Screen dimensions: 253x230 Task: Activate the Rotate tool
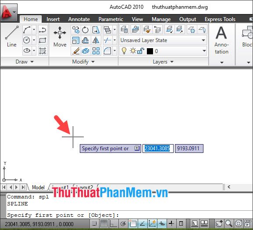click(86, 30)
